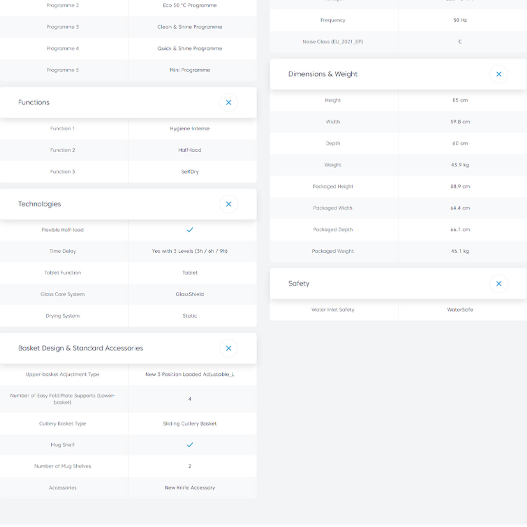Select the Safety section title
The image size is (527, 527).
point(299,284)
